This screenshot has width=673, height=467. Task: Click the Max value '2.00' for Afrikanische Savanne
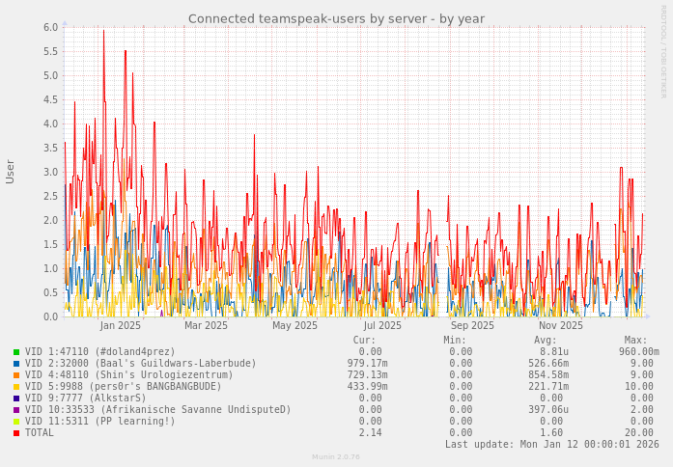click(x=642, y=410)
